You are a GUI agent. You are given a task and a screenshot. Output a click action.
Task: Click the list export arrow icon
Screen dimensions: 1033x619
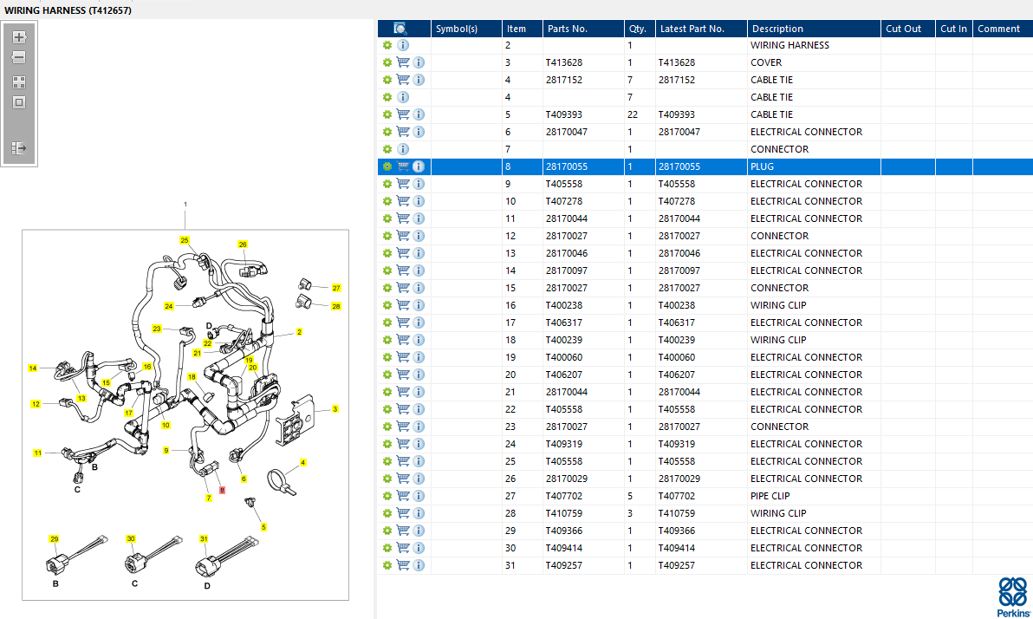coord(19,148)
